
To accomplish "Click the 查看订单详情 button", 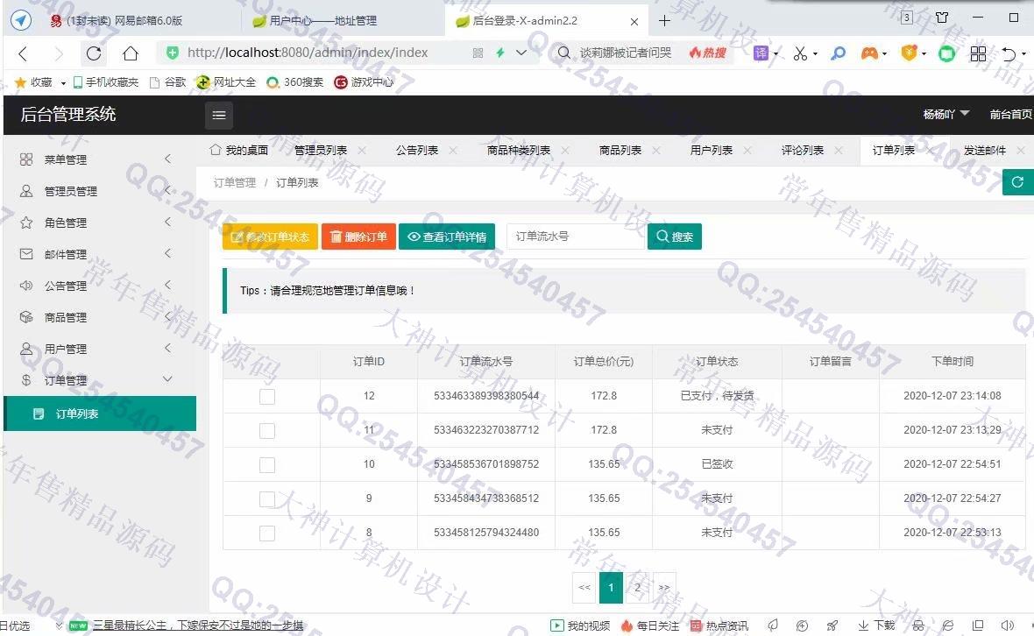I will [447, 237].
